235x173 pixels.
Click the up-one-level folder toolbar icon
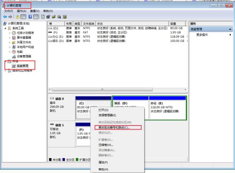click(x=17, y=17)
